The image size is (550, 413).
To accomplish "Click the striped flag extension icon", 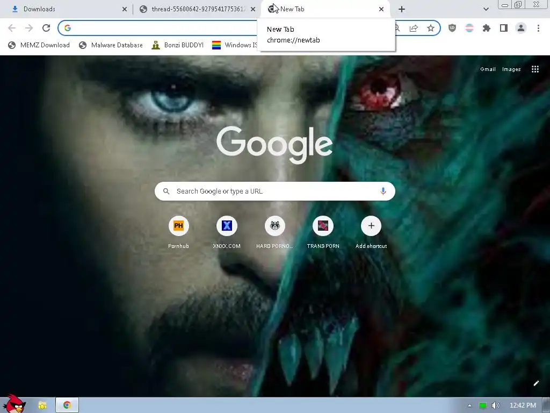I will pyautogui.click(x=469, y=28).
